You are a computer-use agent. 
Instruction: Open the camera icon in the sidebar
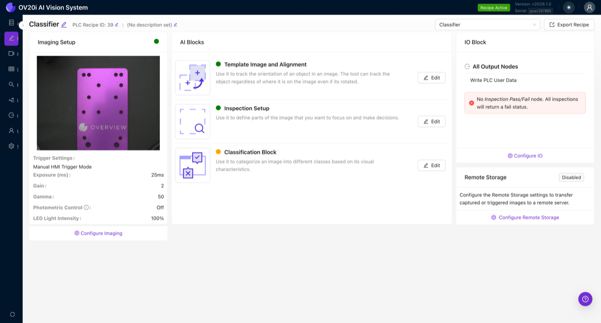coord(11,54)
